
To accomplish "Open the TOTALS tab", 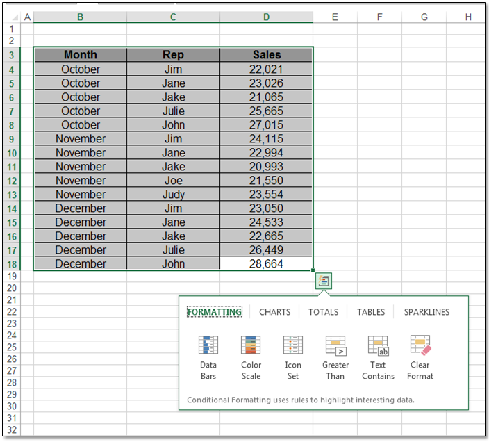I will point(324,312).
